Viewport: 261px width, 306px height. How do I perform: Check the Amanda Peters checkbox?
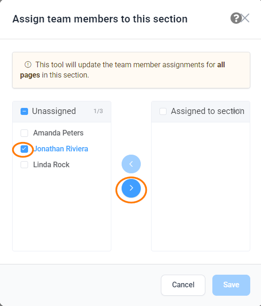click(24, 133)
